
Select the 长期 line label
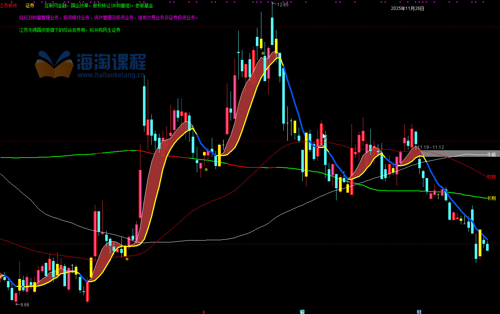(491, 198)
